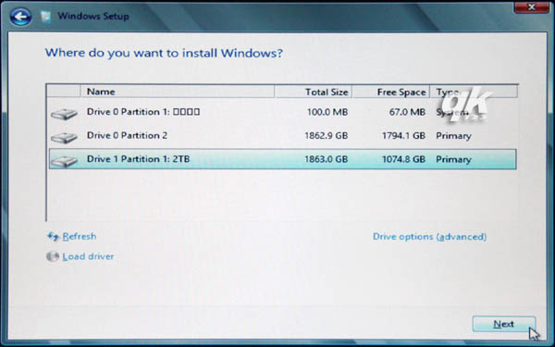Continue with the Next button
This screenshot has height=347, width=555.
tap(504, 324)
